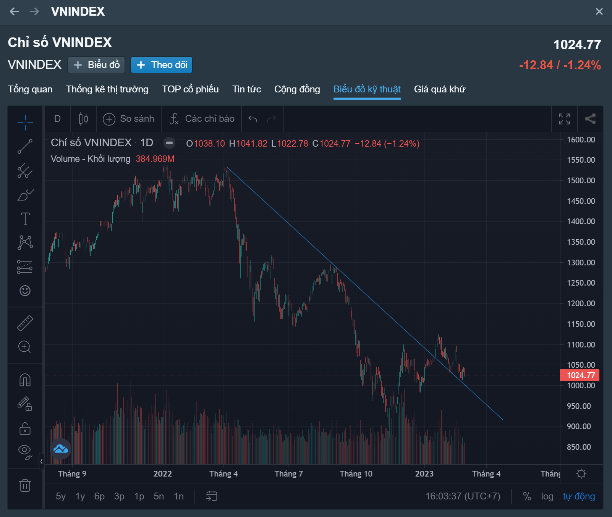Select the ruler measure tool

click(25, 323)
